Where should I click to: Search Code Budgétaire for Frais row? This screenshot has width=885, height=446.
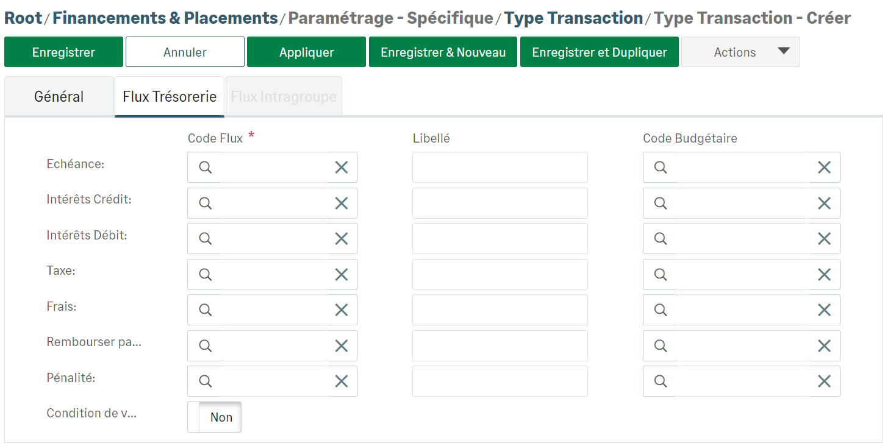tap(660, 310)
